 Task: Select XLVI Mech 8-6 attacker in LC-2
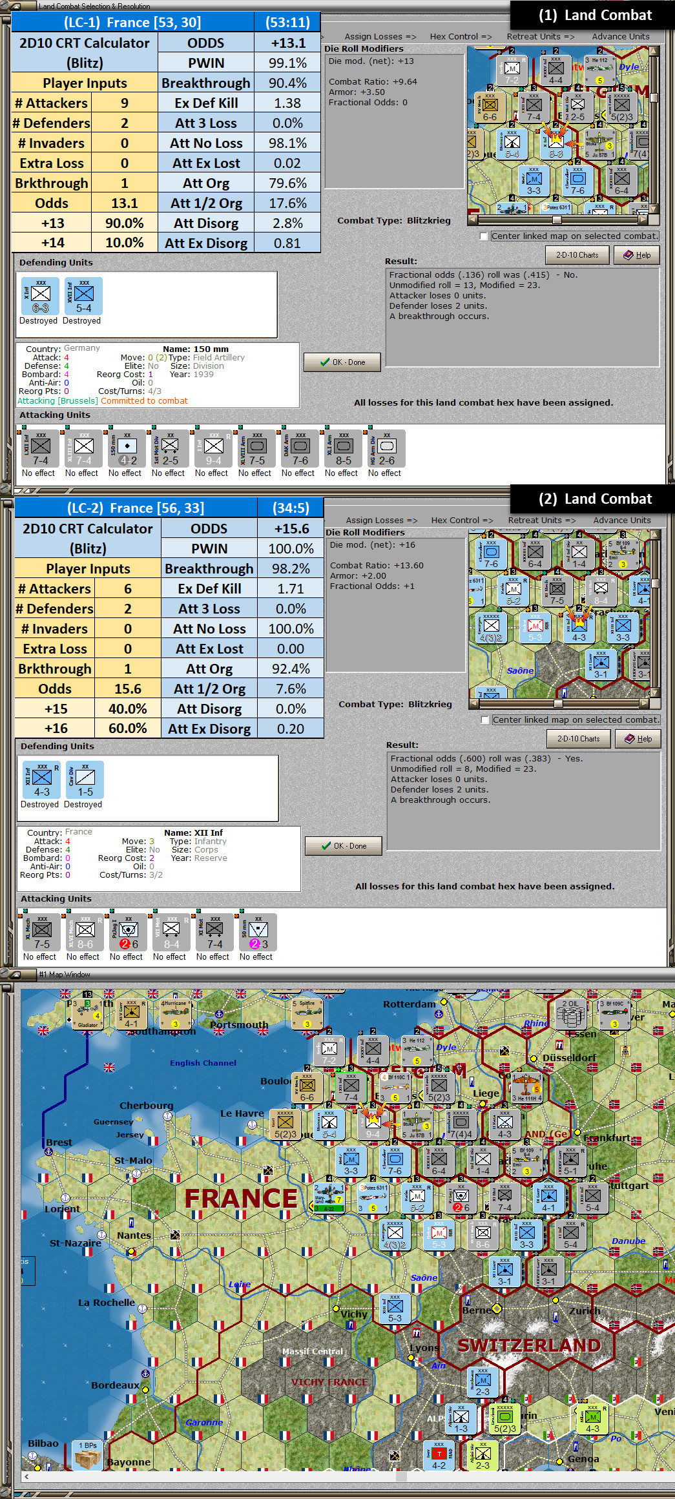click(x=85, y=931)
